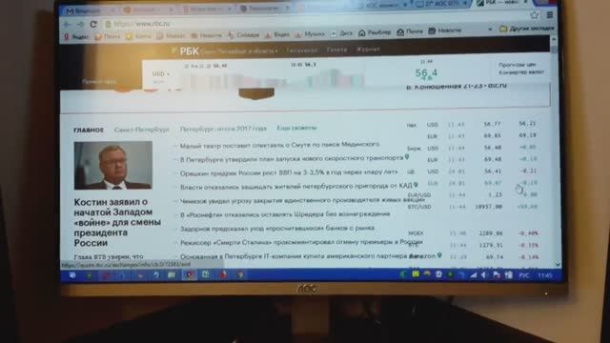Open the Газета menu item
This screenshot has height=343, width=610.
tap(336, 50)
